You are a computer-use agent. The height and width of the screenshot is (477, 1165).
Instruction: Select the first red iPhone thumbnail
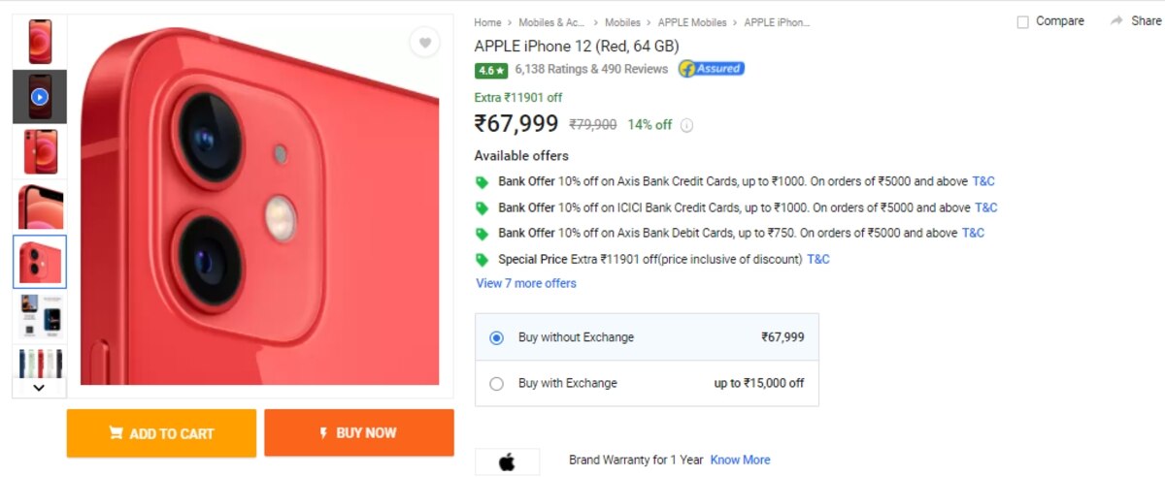click(x=40, y=42)
